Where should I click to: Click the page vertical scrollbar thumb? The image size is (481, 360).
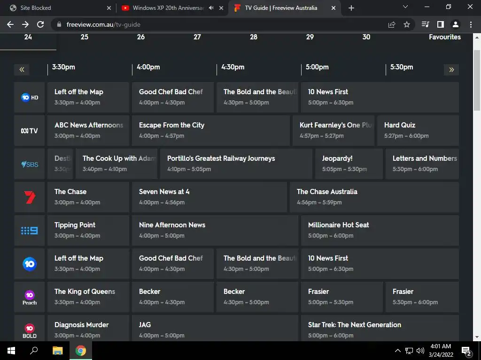(477, 80)
